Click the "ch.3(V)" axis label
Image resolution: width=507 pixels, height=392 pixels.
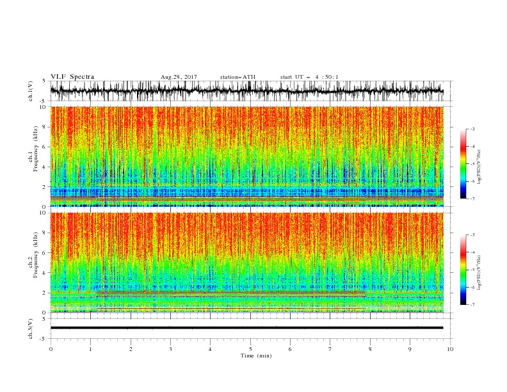pos(31,329)
